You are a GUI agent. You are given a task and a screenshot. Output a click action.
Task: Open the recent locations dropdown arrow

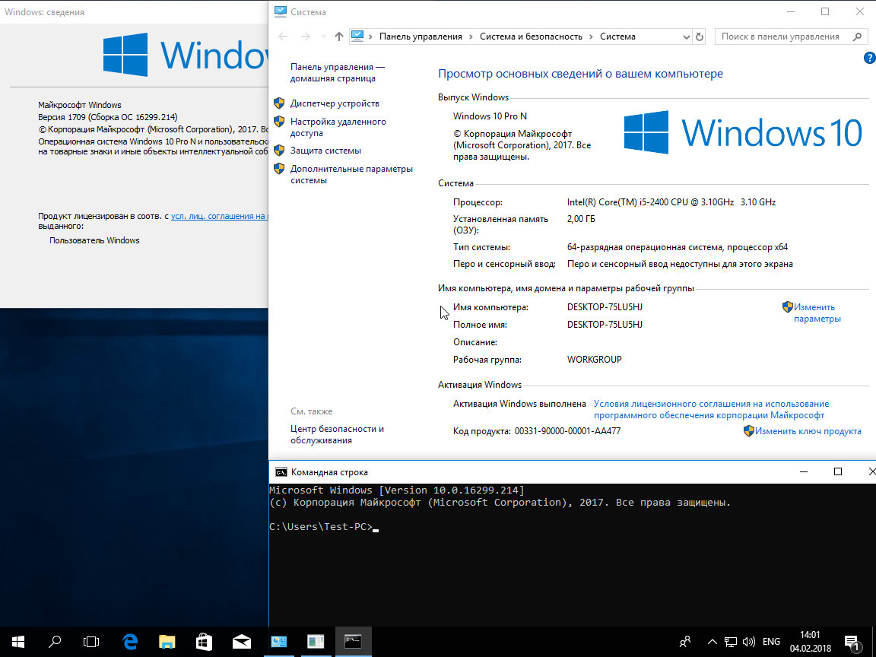pyautogui.click(x=322, y=36)
